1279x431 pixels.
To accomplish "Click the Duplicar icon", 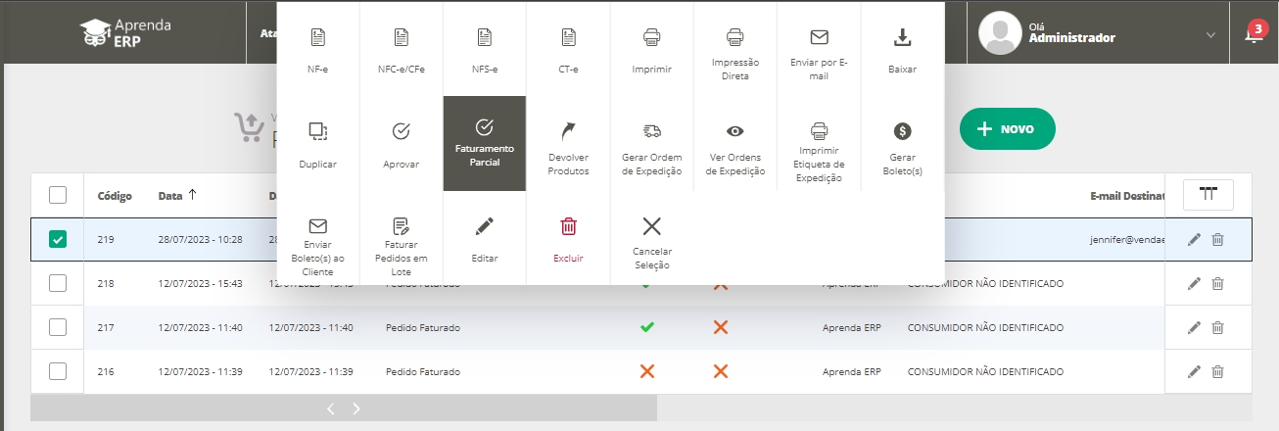I will (x=317, y=131).
